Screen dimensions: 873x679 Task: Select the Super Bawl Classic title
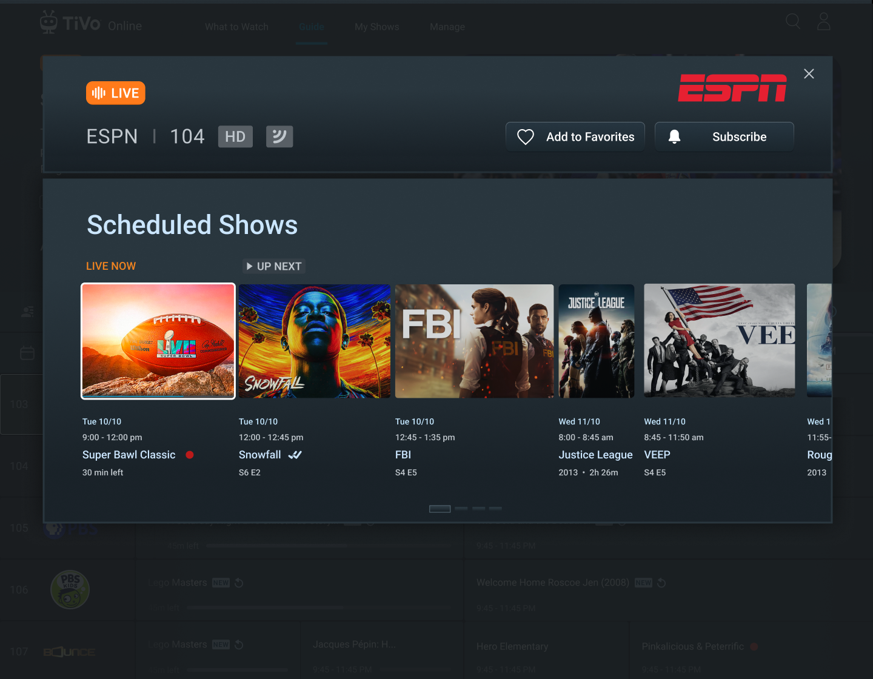[129, 455]
